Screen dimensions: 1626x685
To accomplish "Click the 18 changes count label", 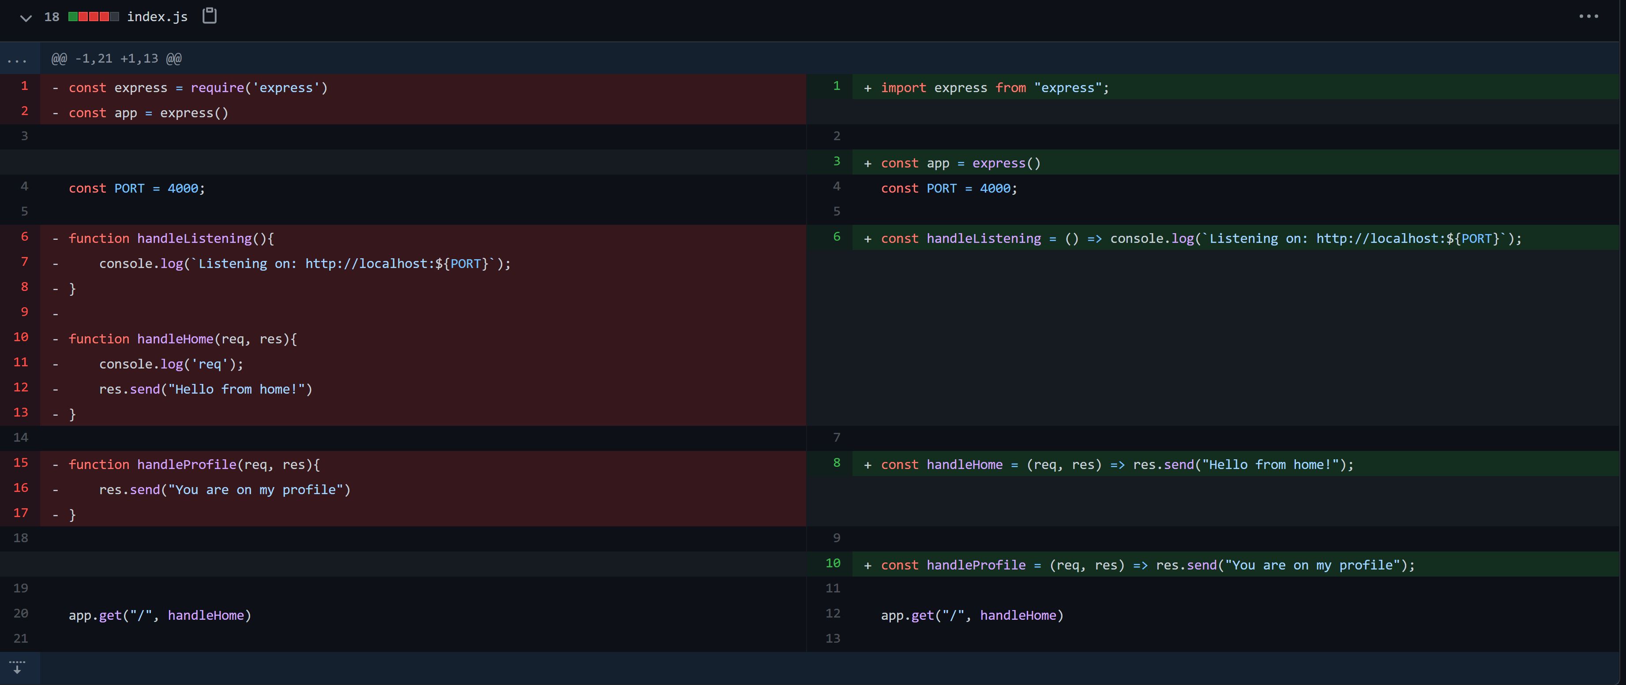I will [52, 17].
